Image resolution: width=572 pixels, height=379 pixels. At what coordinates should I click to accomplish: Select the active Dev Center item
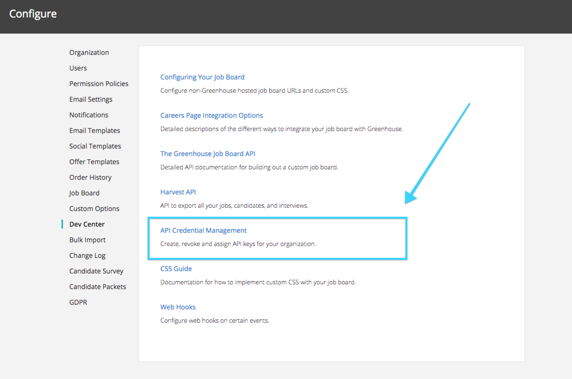(87, 224)
